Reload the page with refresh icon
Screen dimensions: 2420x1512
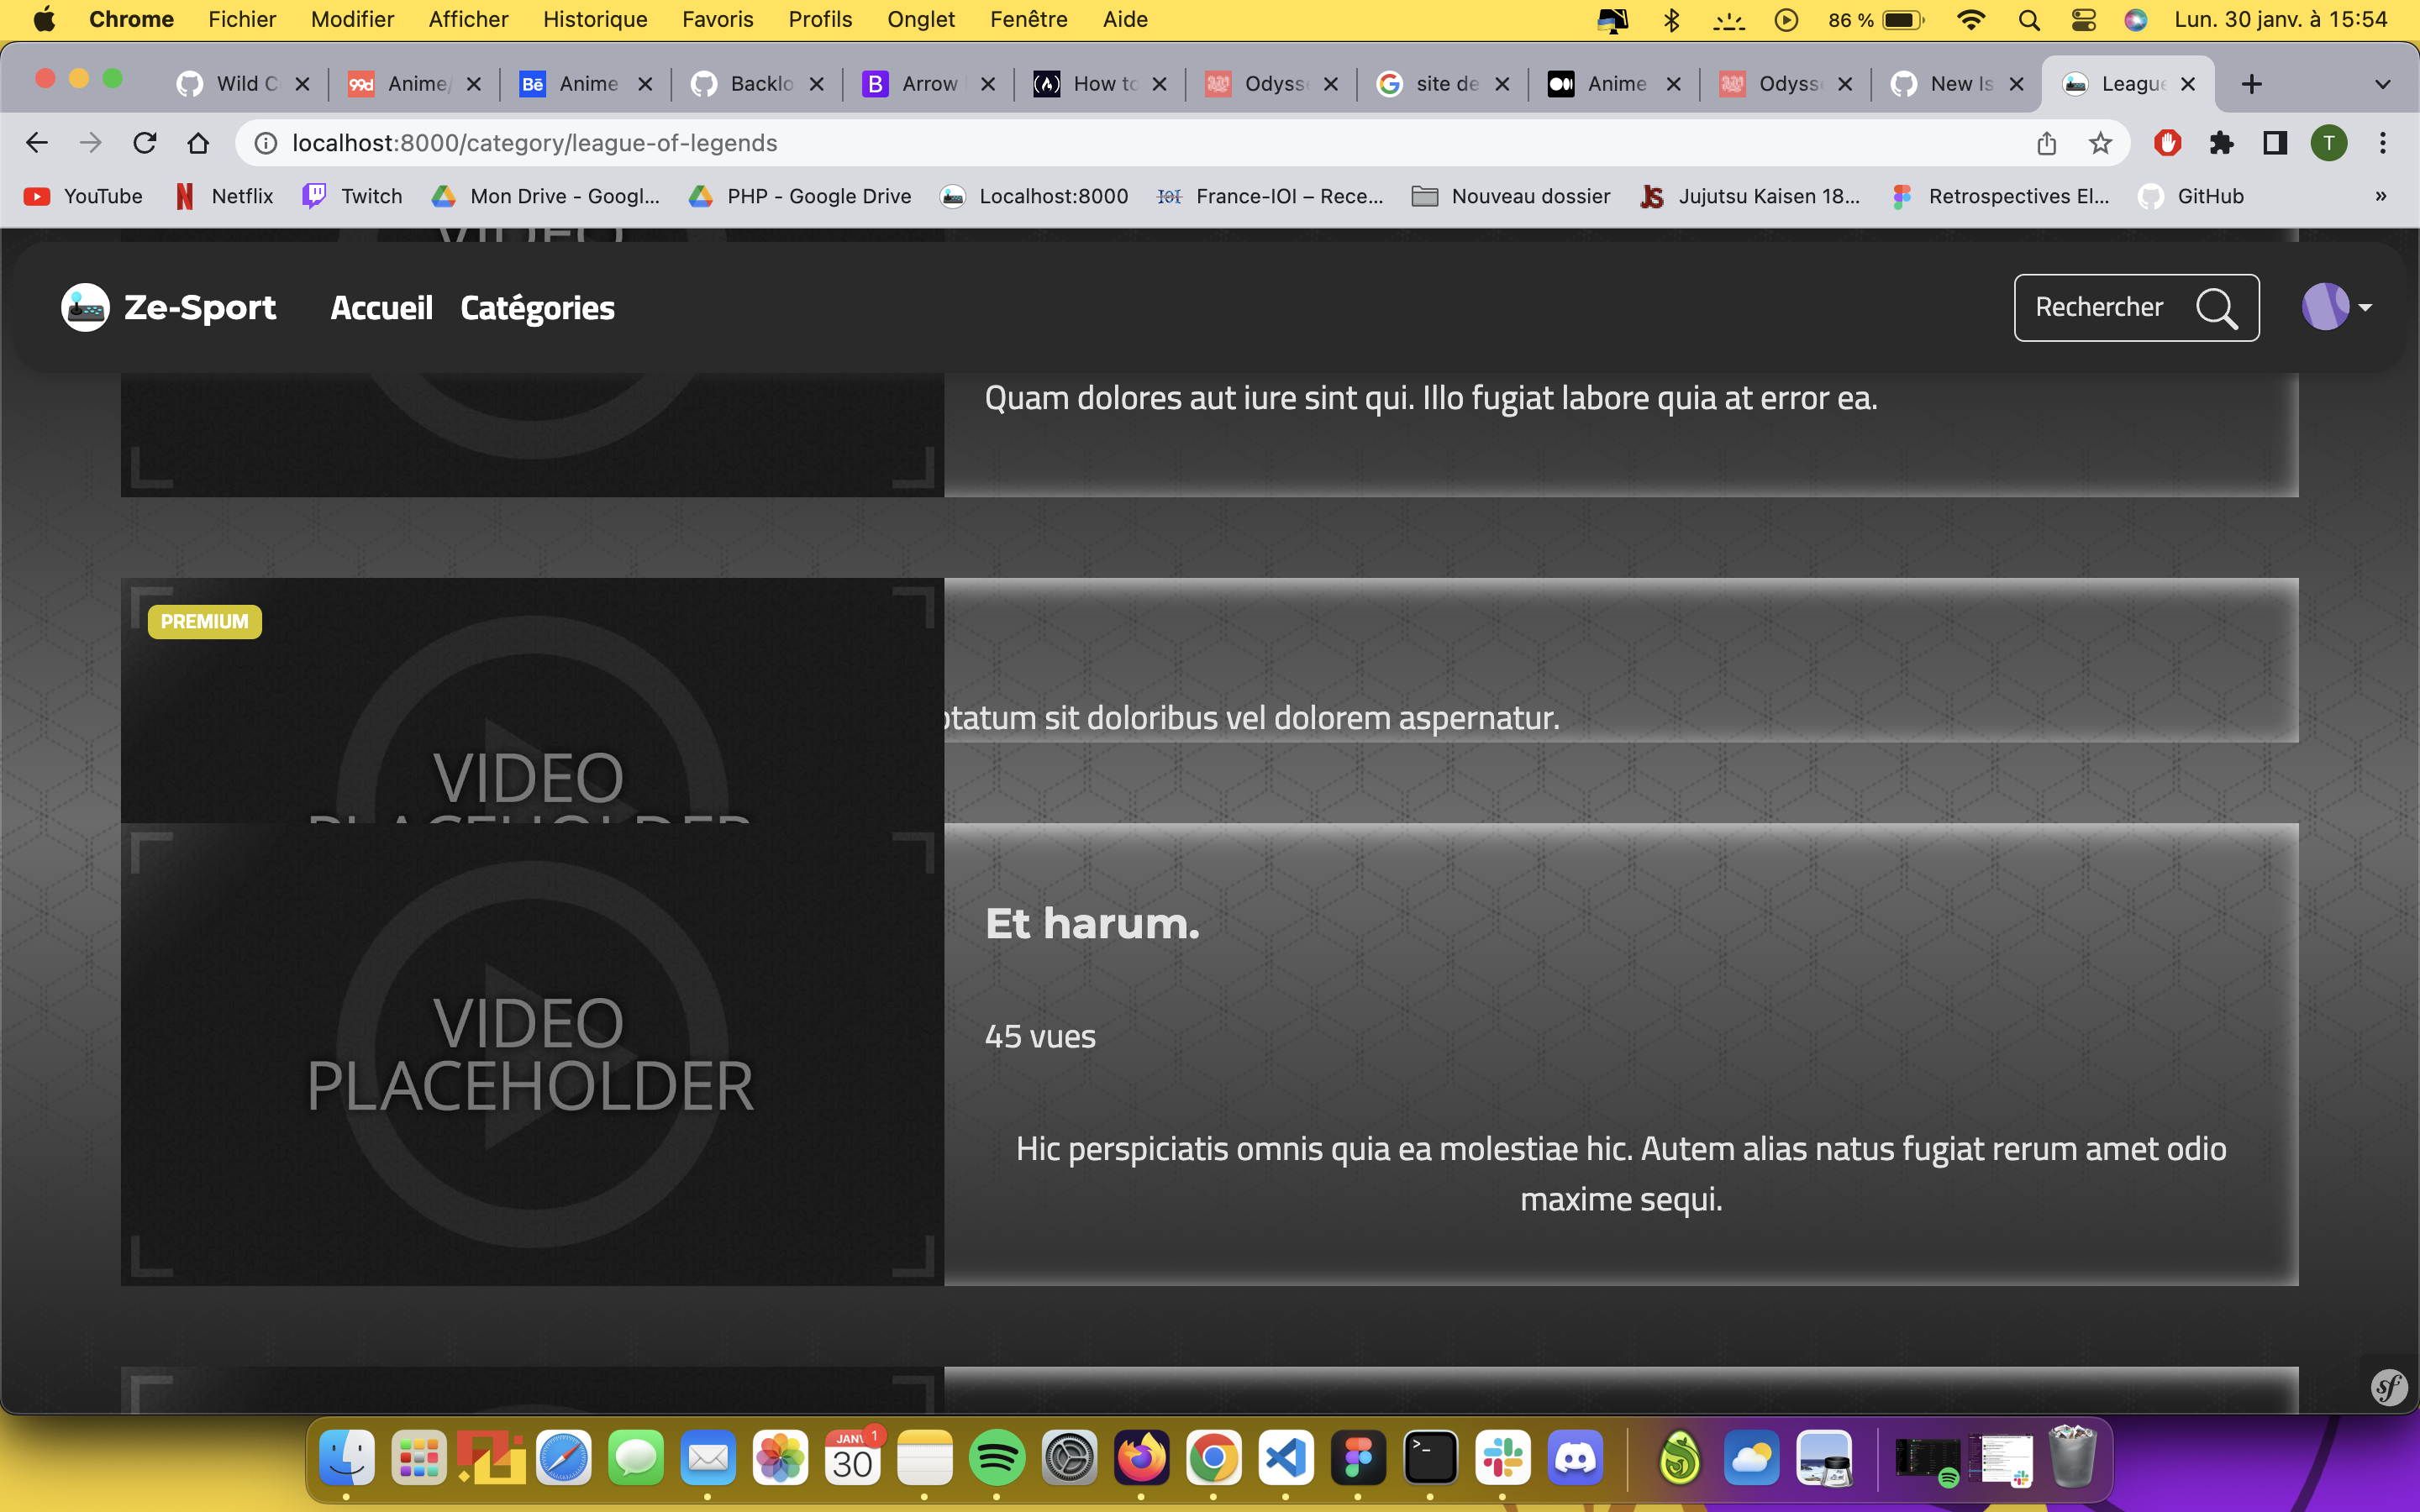point(145,143)
